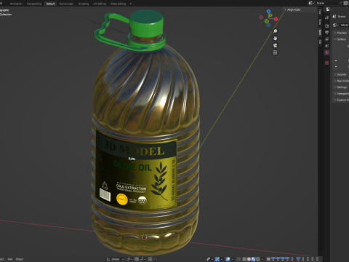Expand the Align Tools panel
The image size is (349, 262).
pos(300,9)
